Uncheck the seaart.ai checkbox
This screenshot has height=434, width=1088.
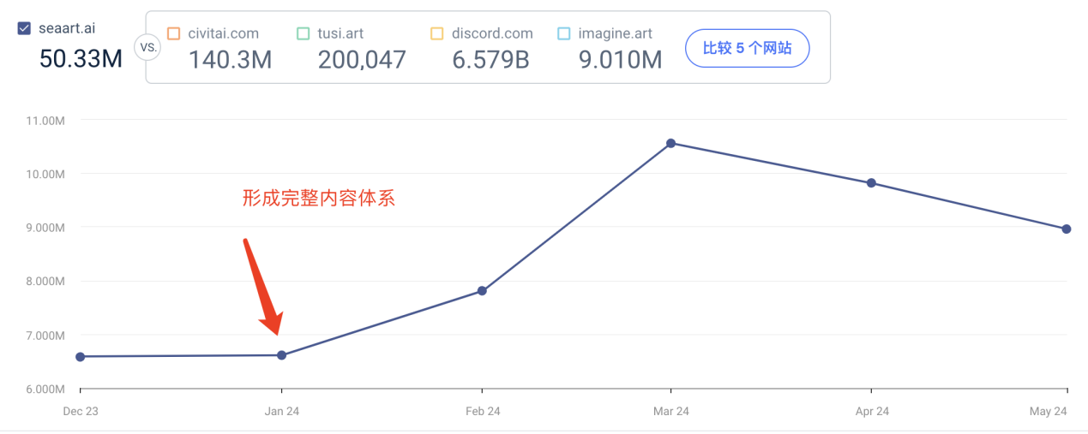(x=25, y=28)
